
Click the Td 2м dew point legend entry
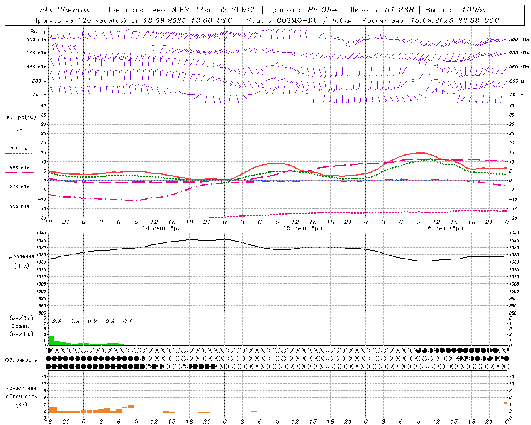[19, 149]
